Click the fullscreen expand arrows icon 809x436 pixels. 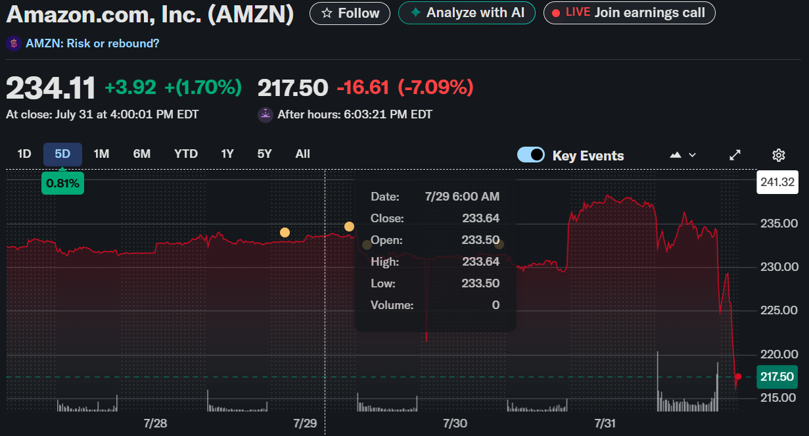[x=735, y=155]
